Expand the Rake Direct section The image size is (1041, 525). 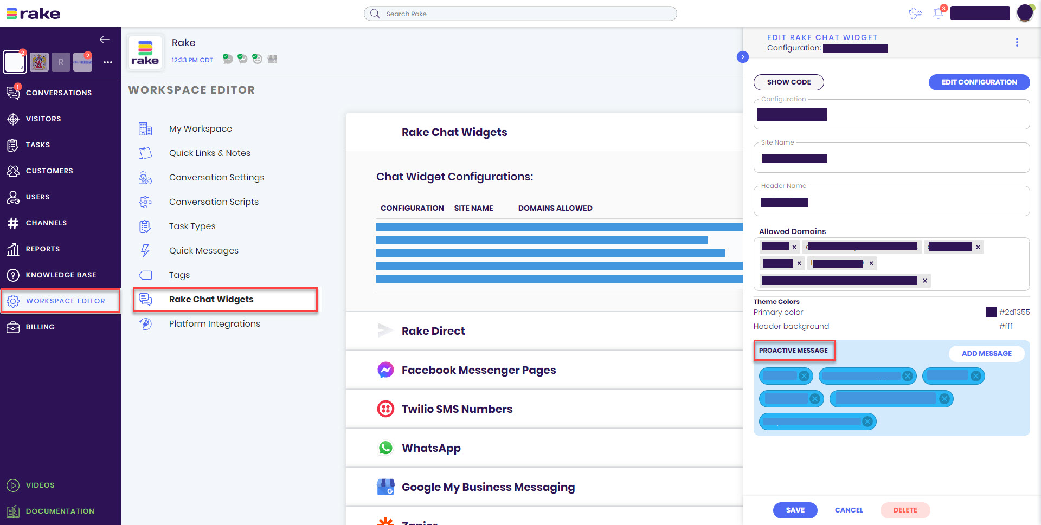pyautogui.click(x=544, y=331)
